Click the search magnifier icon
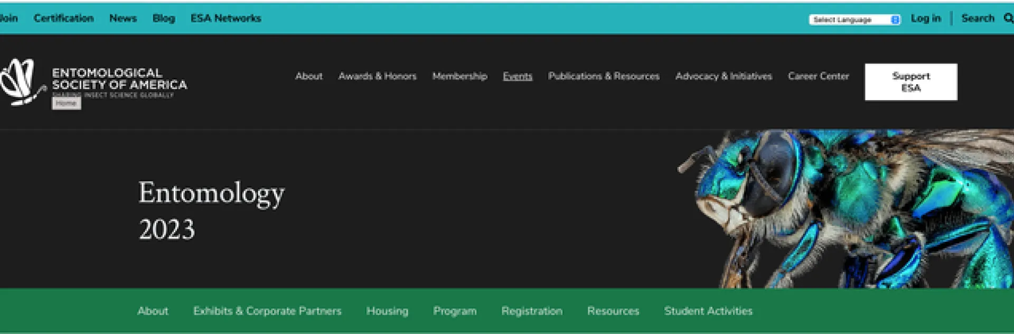 point(1008,18)
